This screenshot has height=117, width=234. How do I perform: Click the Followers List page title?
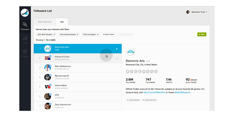(x=43, y=11)
